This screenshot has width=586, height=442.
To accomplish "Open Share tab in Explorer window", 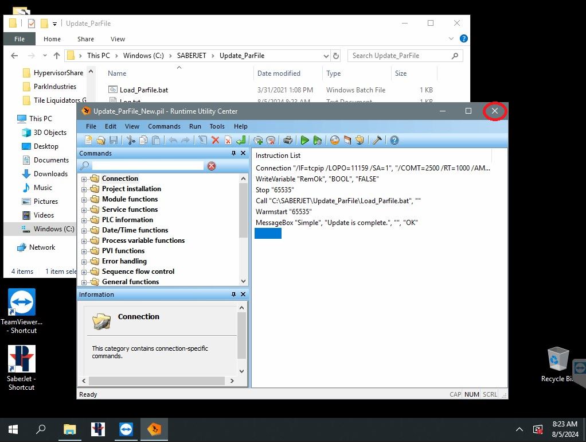I will (x=85, y=39).
